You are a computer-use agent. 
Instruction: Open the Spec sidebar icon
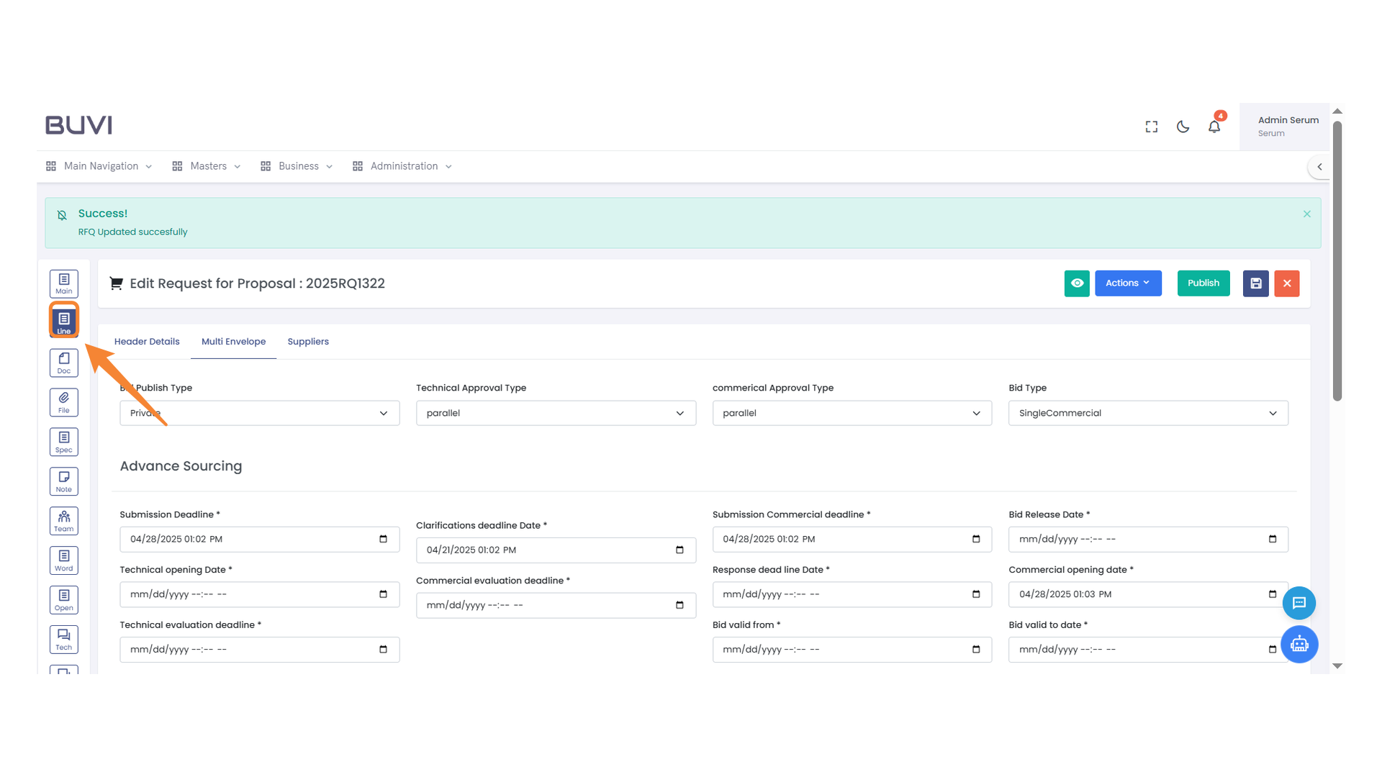tap(63, 442)
